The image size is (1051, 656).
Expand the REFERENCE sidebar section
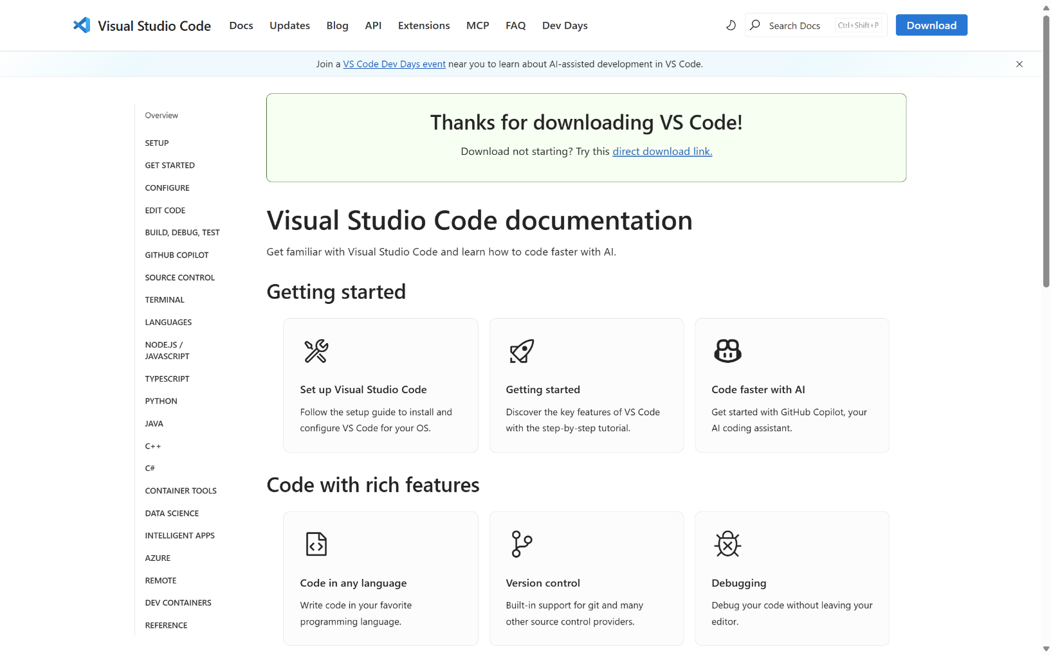166,626
